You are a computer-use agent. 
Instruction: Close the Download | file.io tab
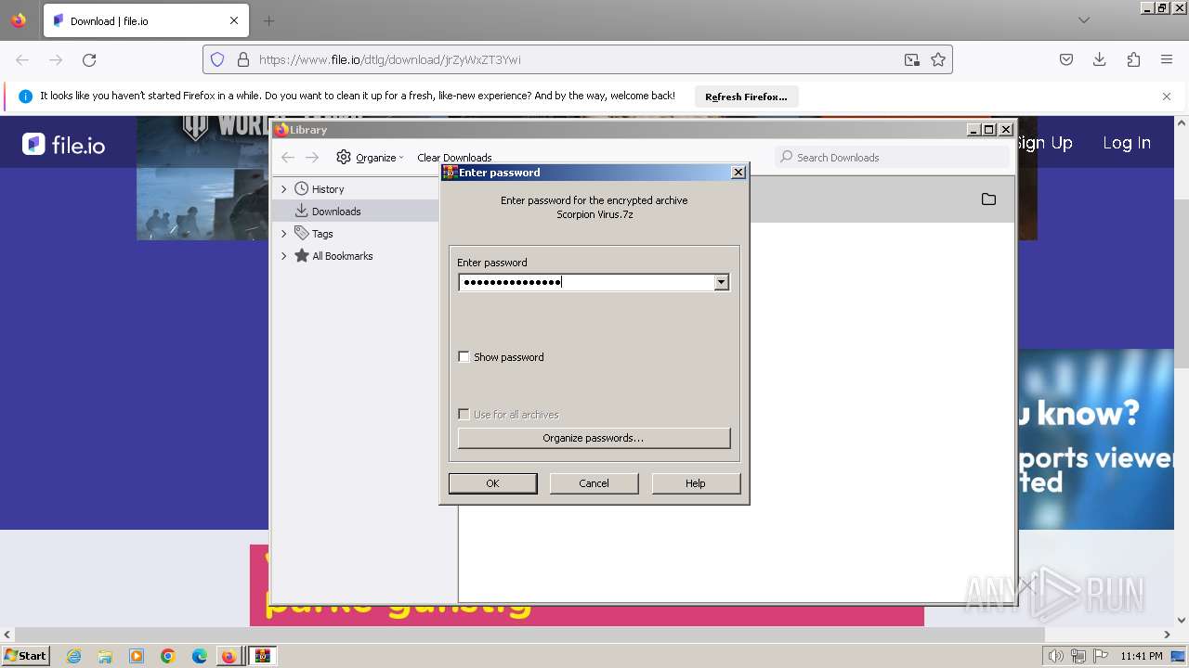(234, 20)
